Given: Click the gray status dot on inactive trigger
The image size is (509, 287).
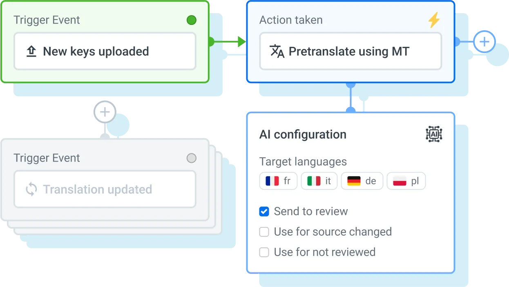Looking at the screenshot, I should [191, 158].
